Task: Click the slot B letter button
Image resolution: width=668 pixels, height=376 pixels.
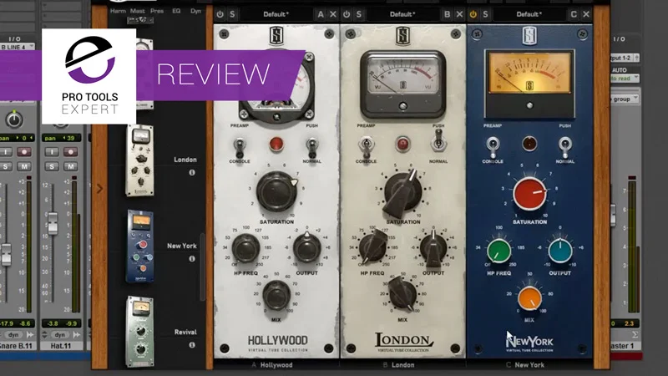Action: coord(447,14)
